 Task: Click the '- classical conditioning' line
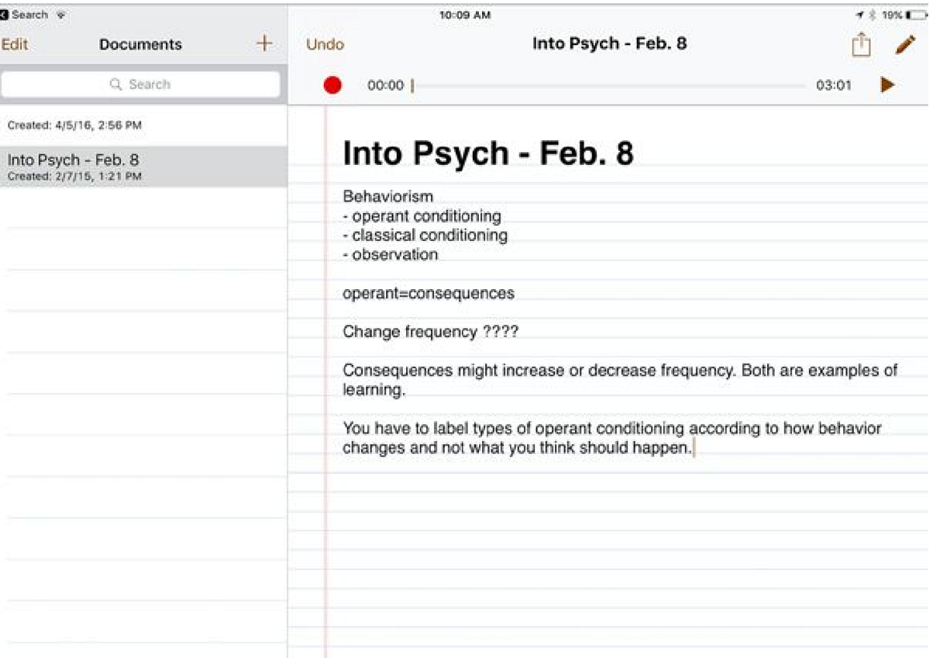tap(425, 235)
